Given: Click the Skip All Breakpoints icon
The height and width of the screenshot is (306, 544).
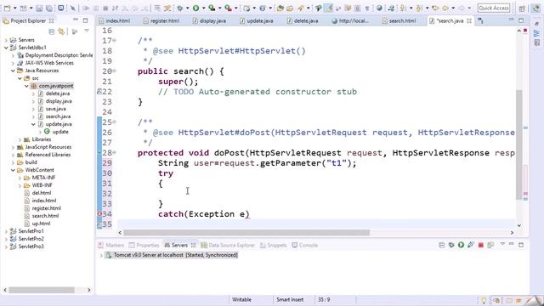Looking at the screenshot, I should pyautogui.click(x=73, y=8).
